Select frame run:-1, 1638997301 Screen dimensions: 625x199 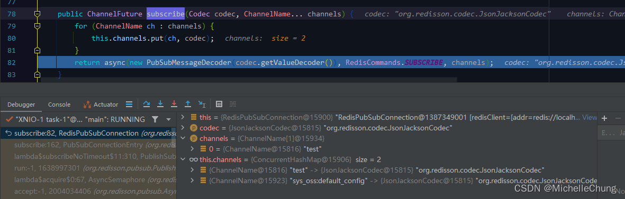tap(88, 168)
